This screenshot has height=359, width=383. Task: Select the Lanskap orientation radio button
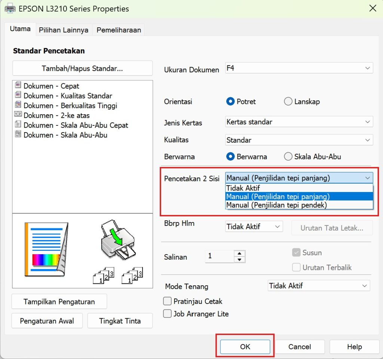(288, 101)
